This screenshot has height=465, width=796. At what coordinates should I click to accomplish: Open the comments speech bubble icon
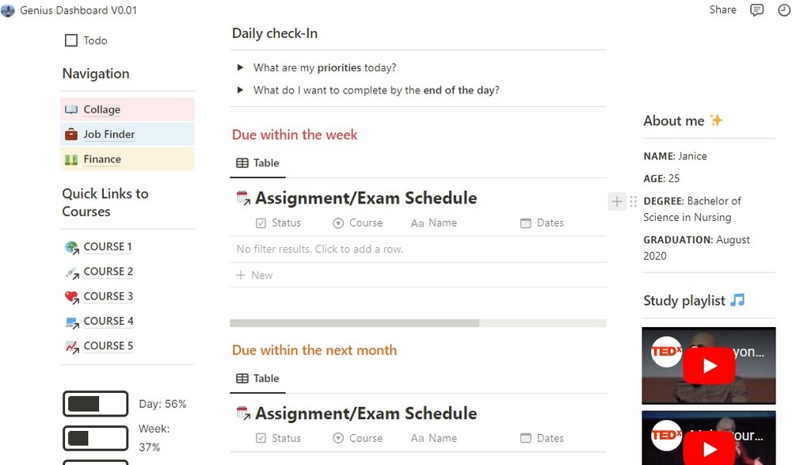point(756,10)
